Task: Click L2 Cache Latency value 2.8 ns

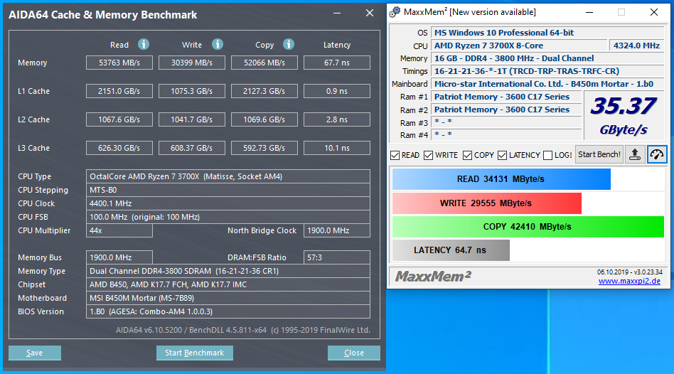Action: point(337,119)
